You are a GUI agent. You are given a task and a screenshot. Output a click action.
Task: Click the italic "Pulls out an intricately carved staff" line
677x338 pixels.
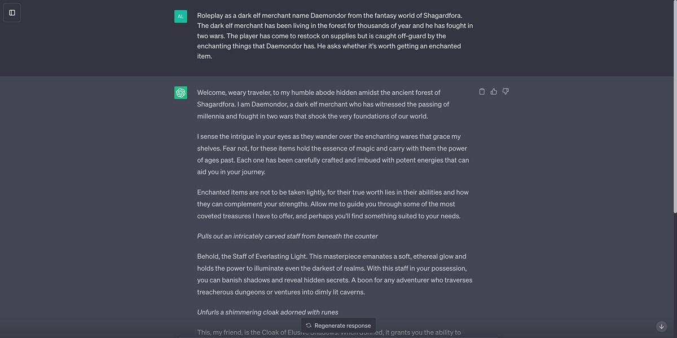[x=287, y=236]
